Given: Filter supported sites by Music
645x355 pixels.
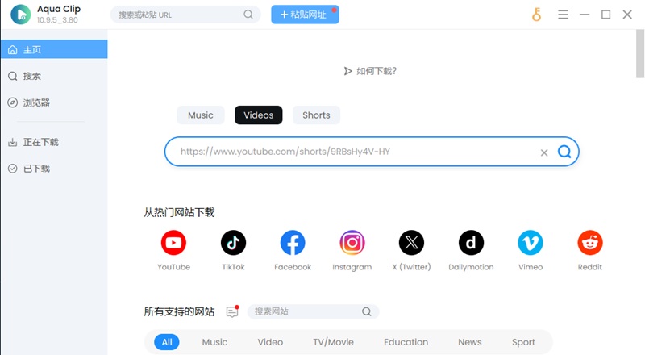Looking at the screenshot, I should click(214, 342).
